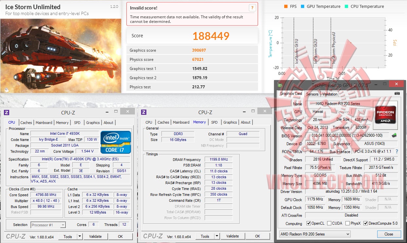Click Validate in CPU-Z Memory window
Image resolution: width=407 pixels, height=243 pixels.
pyautogui.click(x=232, y=236)
